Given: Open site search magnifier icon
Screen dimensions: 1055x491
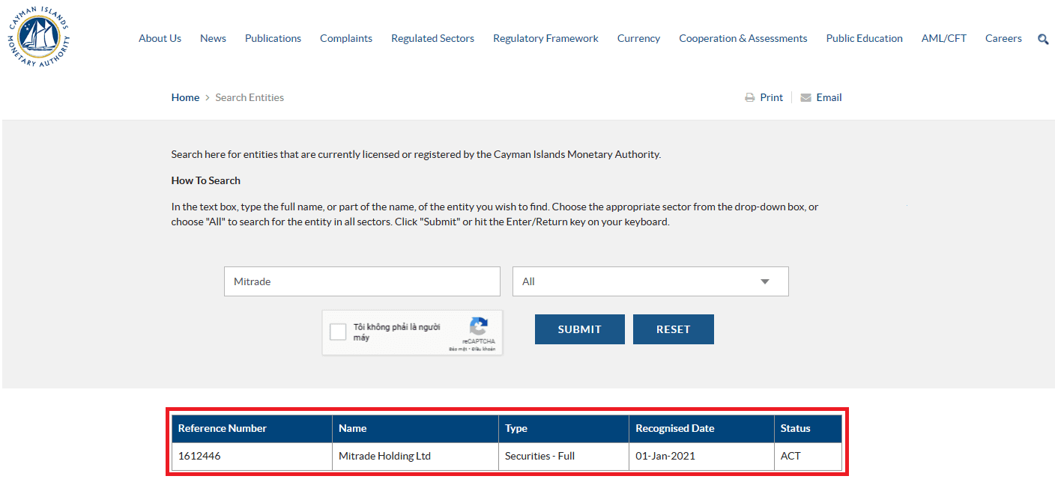Looking at the screenshot, I should (1043, 39).
